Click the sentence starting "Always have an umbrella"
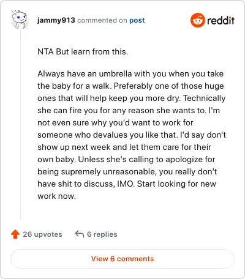 130,80
